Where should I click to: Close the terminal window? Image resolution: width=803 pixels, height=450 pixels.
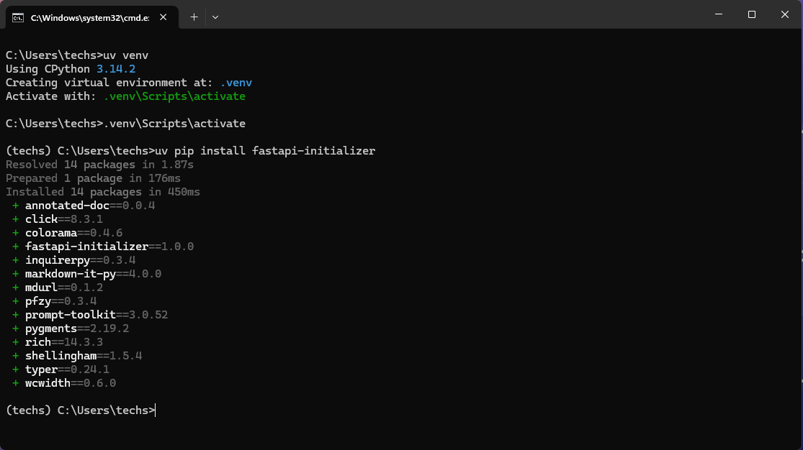coord(784,14)
